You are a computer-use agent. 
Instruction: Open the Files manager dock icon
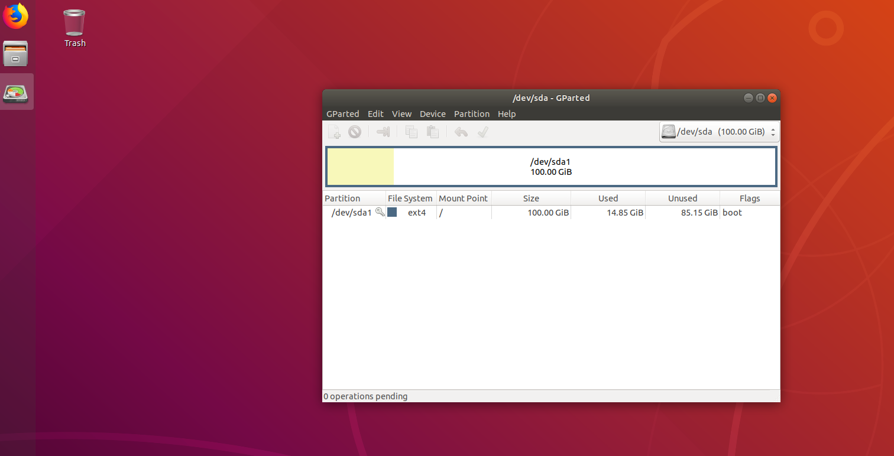pos(16,54)
